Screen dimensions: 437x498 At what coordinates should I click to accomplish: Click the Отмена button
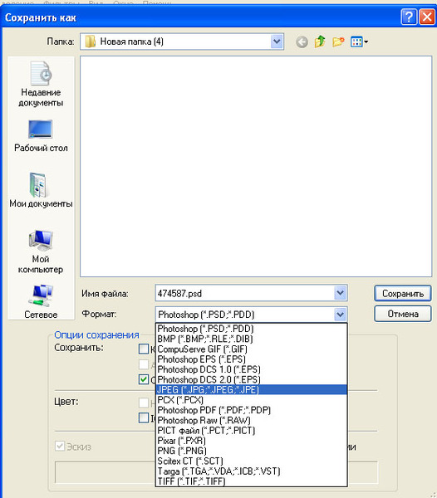coord(403,314)
